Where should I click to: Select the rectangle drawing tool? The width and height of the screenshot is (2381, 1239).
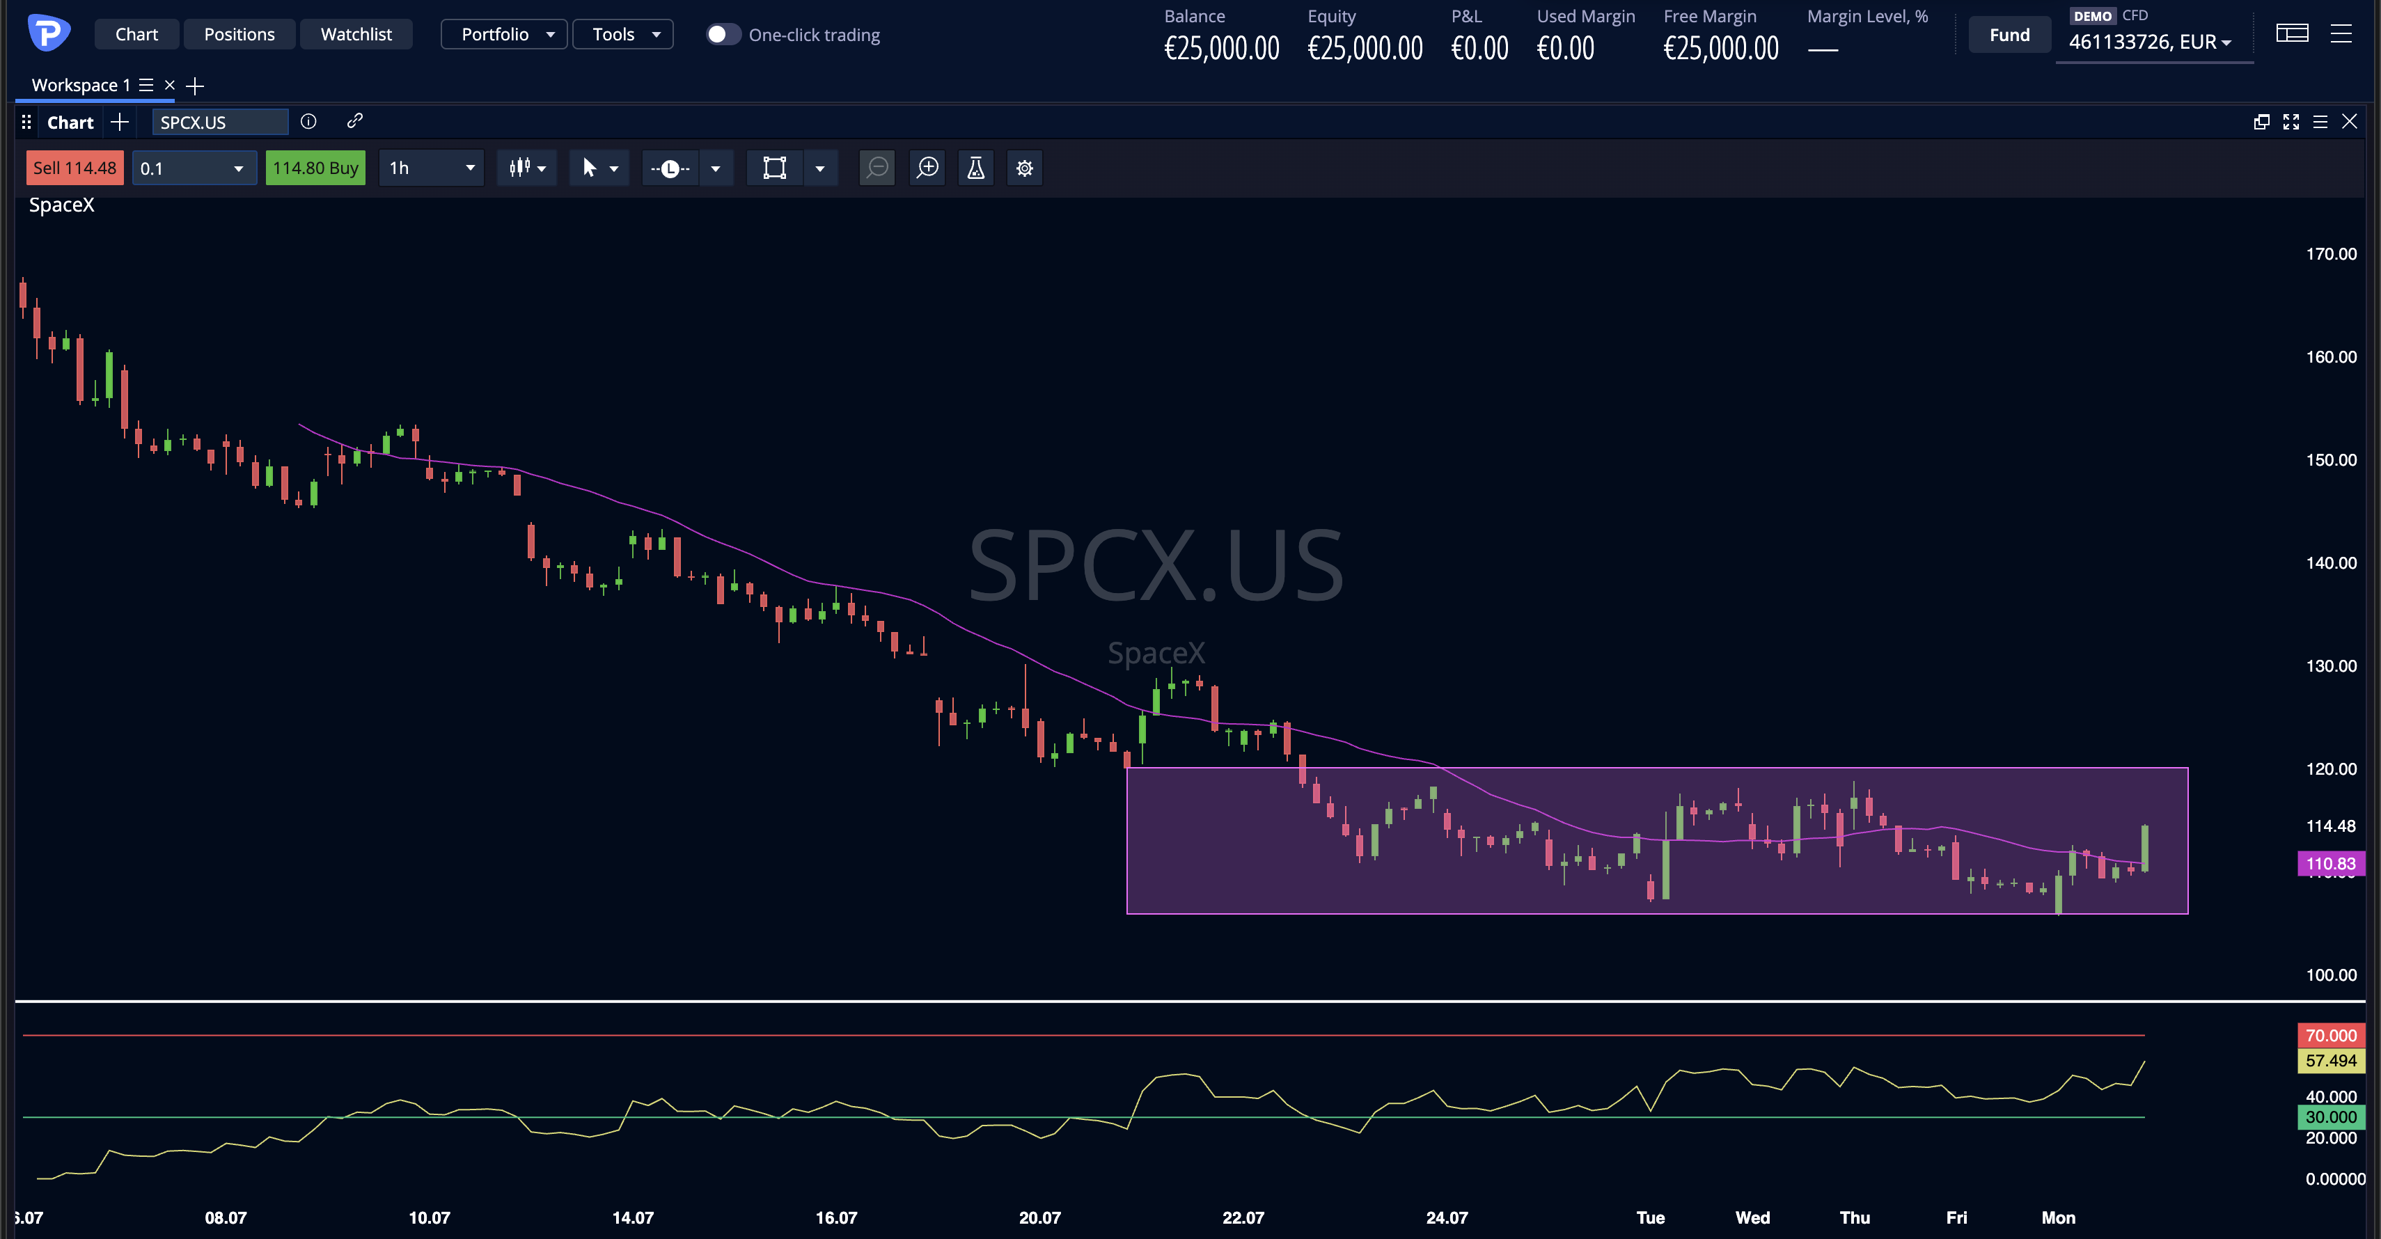[x=775, y=167]
